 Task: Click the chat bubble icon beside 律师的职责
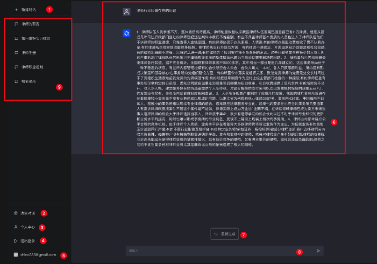[16, 24]
